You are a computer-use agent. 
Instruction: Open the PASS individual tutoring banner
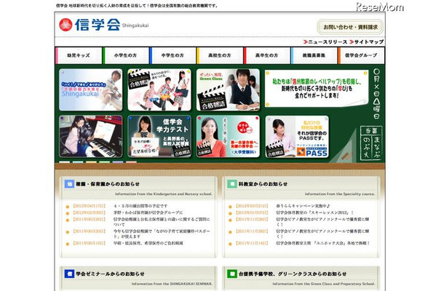[x=297, y=136]
